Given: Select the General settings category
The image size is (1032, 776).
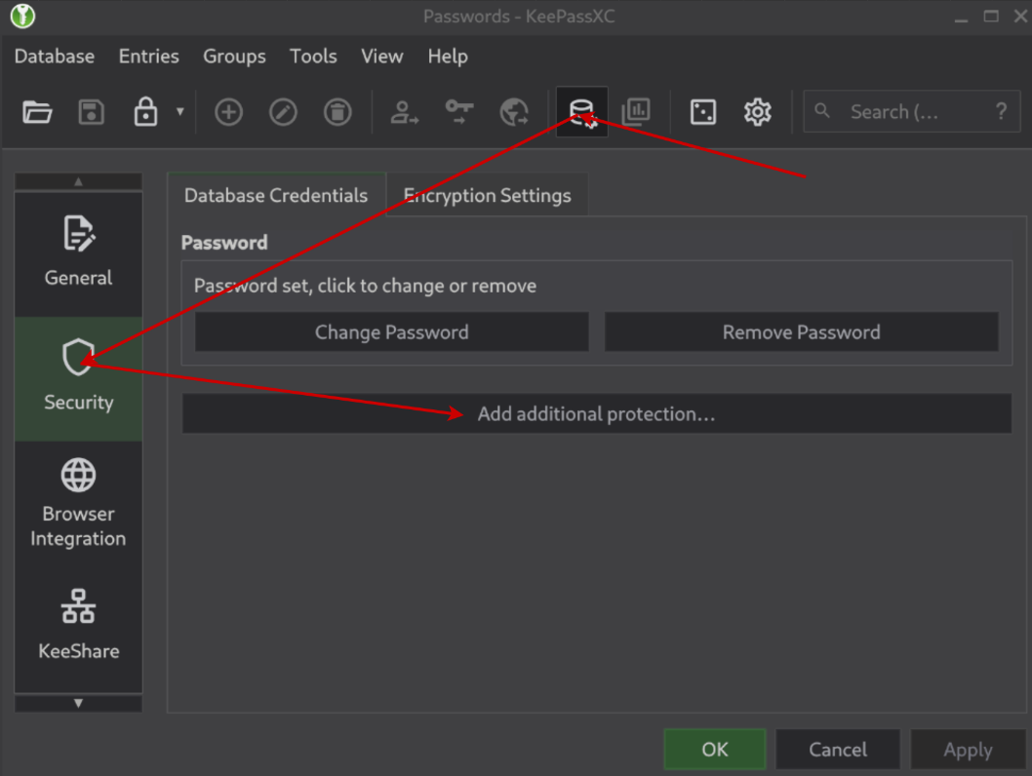Looking at the screenshot, I should (78, 252).
